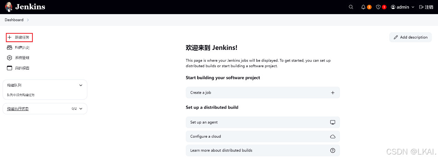Click monitor icon on Set up an agent
Image resolution: width=438 pixels, height=159 pixels.
point(333,122)
